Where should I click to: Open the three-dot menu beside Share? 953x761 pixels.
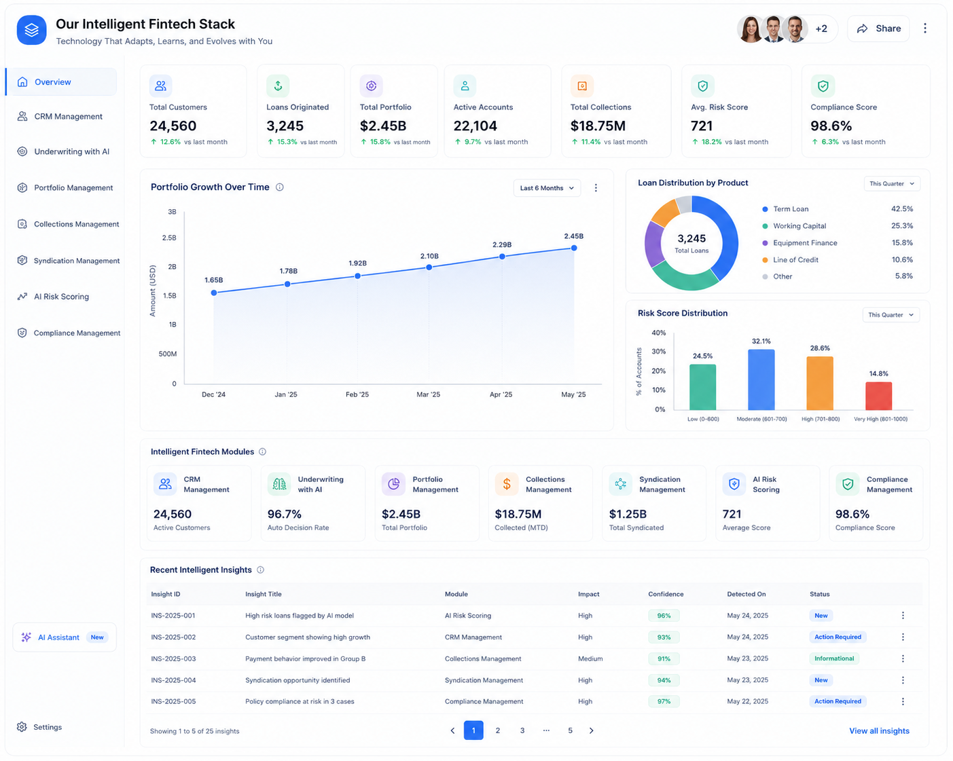pos(924,29)
